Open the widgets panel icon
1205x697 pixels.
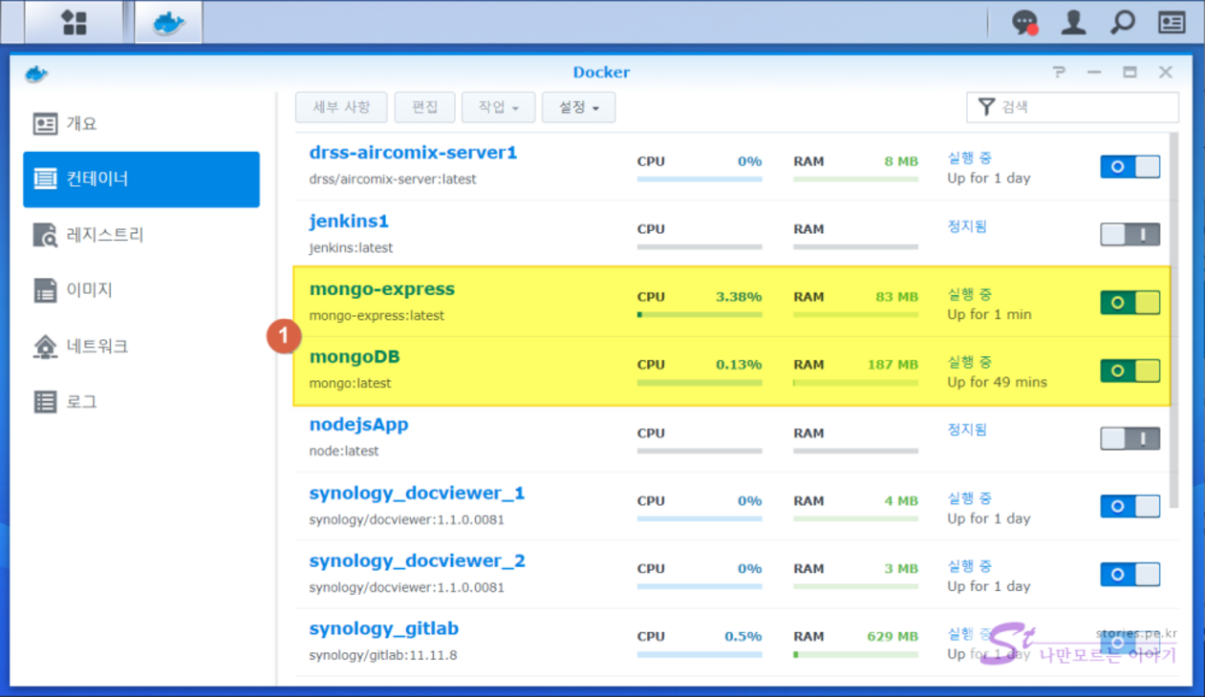pos(1172,23)
